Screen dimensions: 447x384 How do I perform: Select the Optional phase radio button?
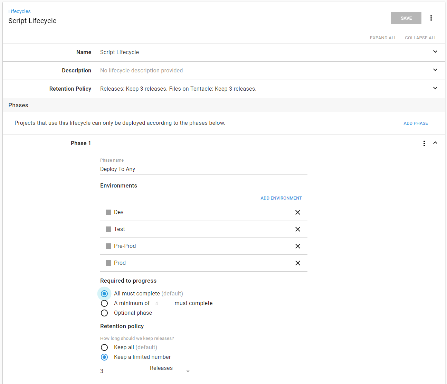[x=104, y=313]
